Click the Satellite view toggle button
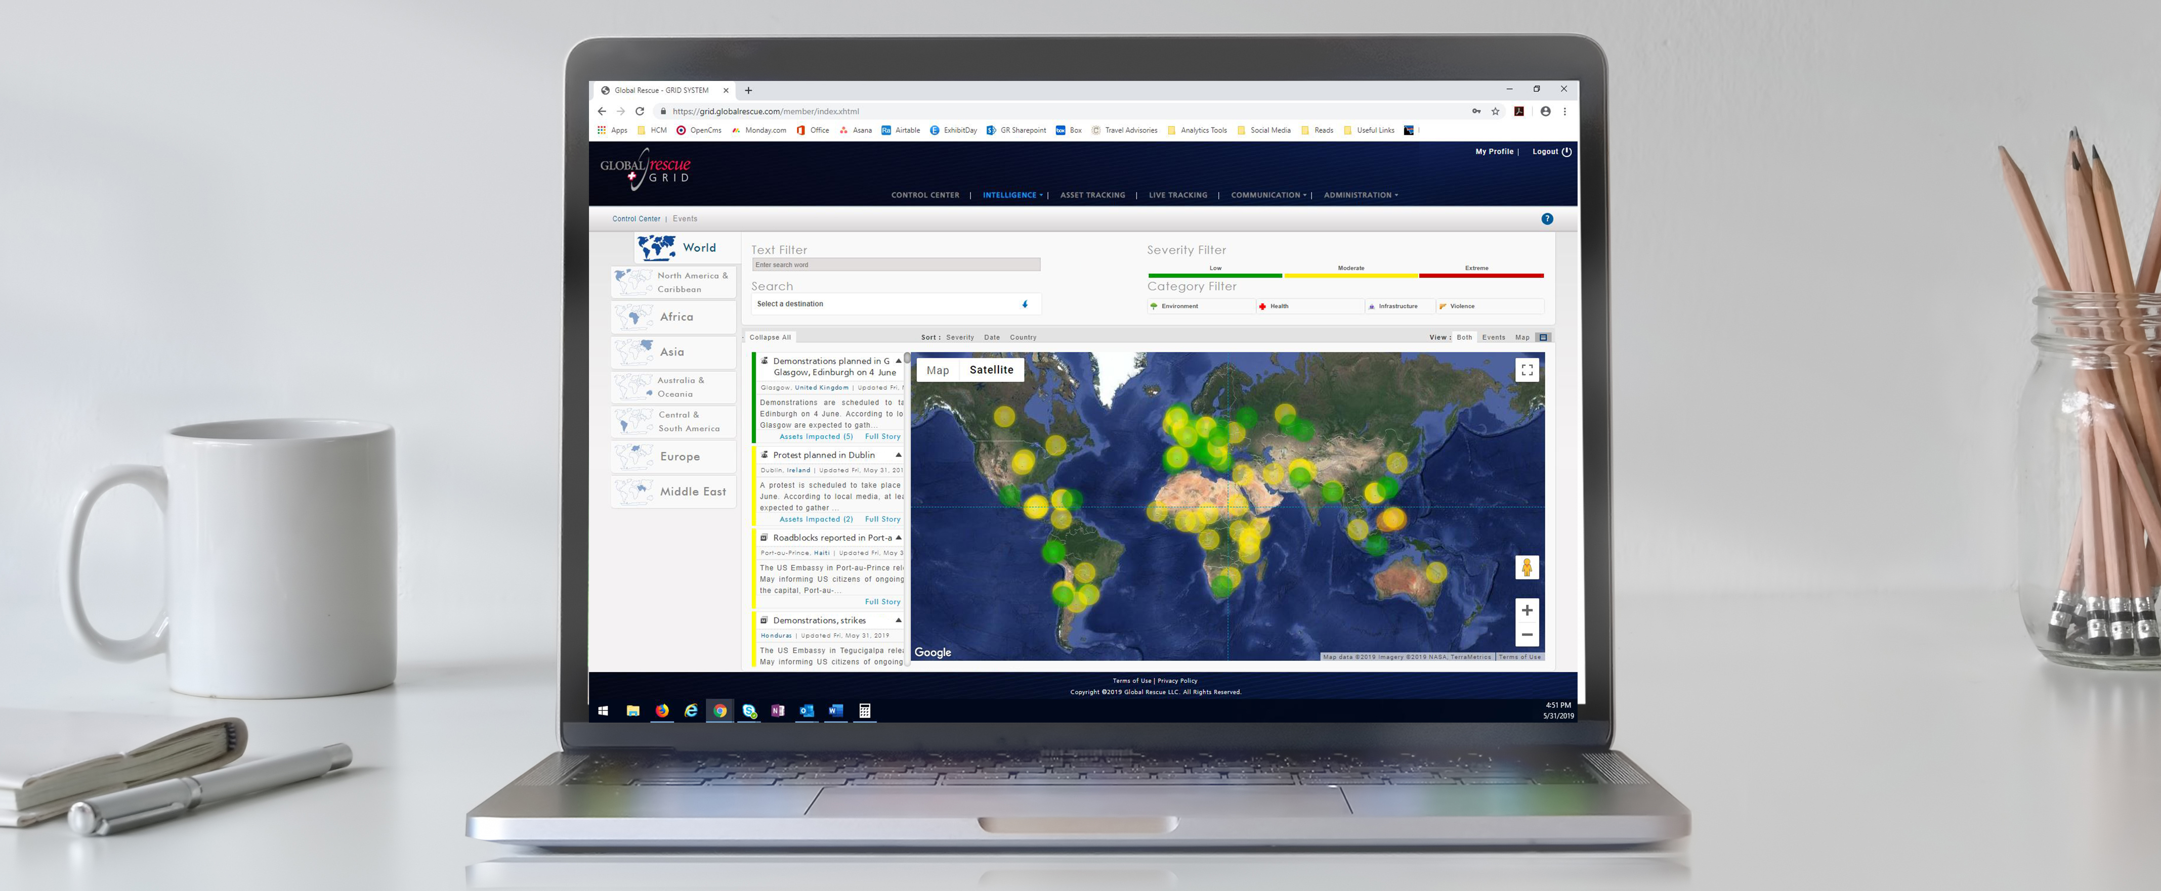 tap(990, 369)
